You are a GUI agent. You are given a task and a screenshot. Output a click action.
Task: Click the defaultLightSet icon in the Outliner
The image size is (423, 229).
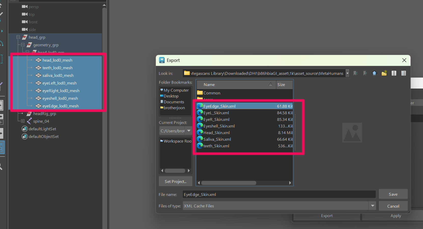[25, 129]
